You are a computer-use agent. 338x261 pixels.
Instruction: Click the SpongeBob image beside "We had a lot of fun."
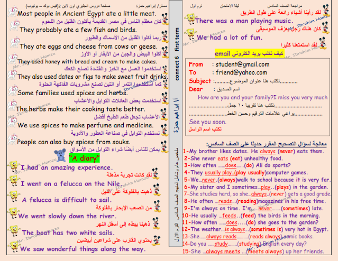coord(190,34)
